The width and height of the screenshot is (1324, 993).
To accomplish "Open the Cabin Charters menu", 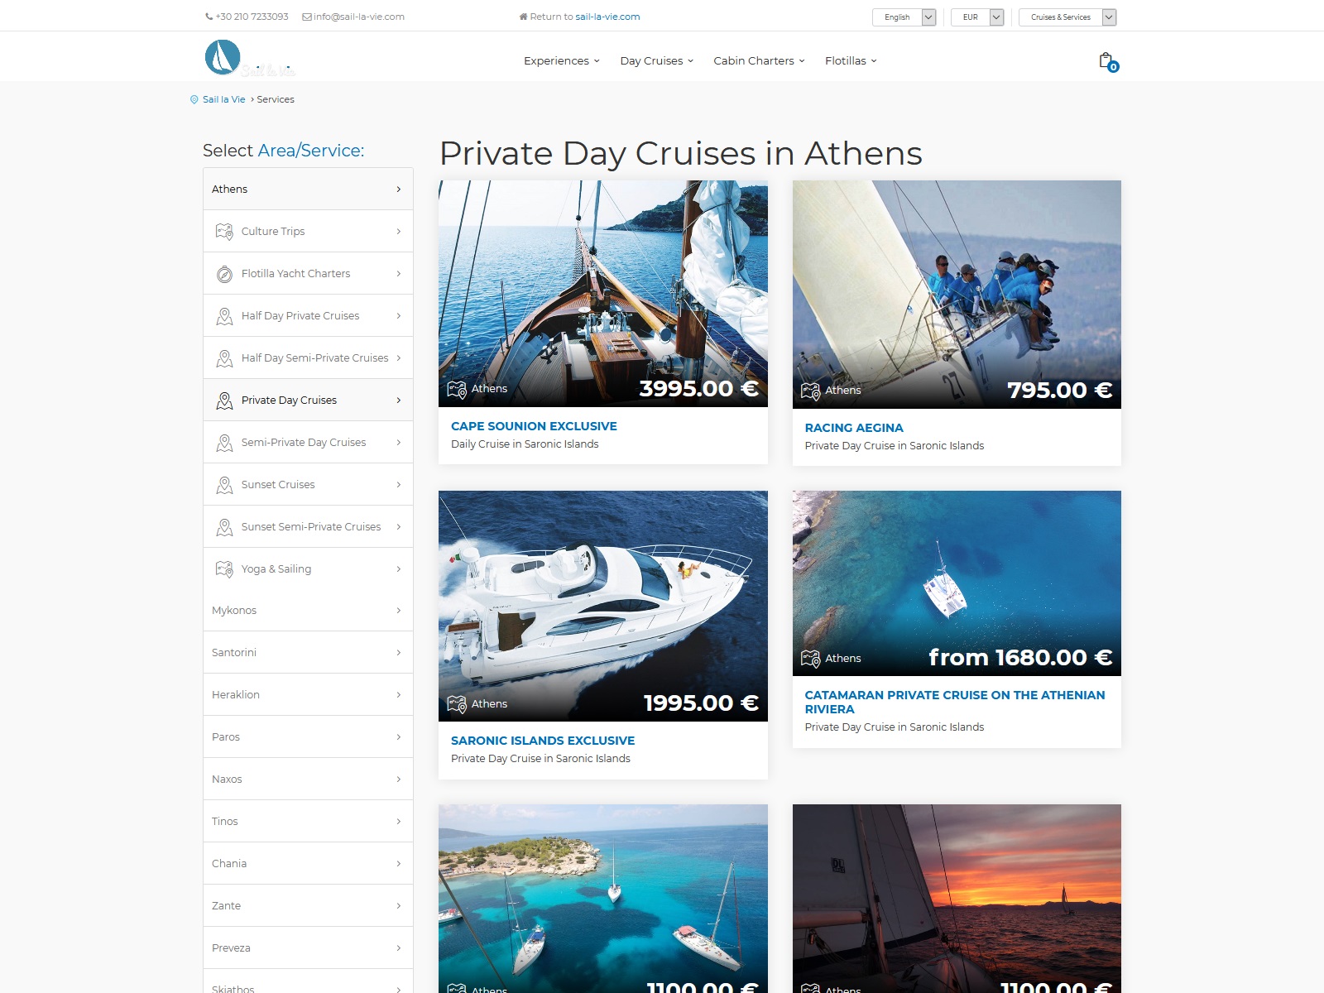I will pyautogui.click(x=758, y=60).
